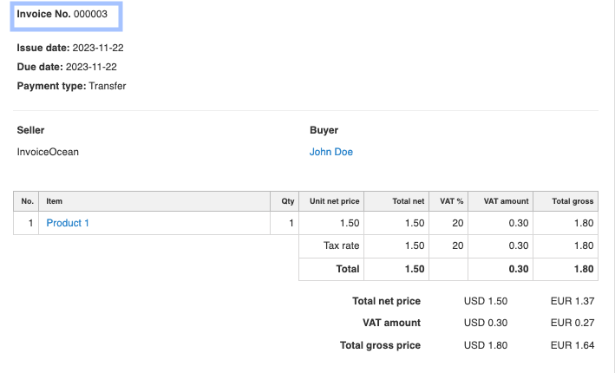Open the Product 1 item link
This screenshot has width=615, height=373.
[x=68, y=223]
